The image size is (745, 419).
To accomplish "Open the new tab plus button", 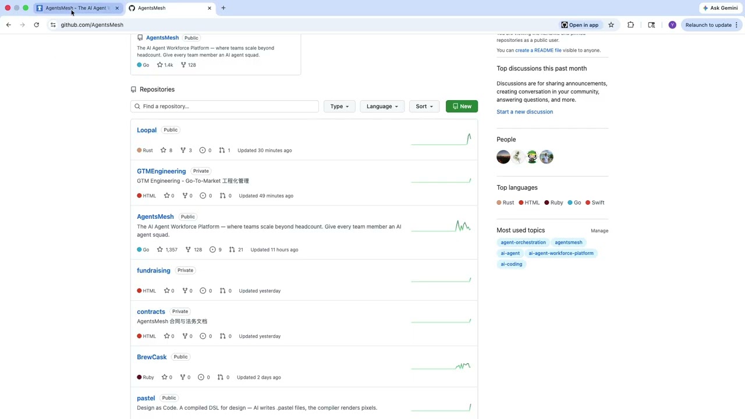I will click(223, 8).
